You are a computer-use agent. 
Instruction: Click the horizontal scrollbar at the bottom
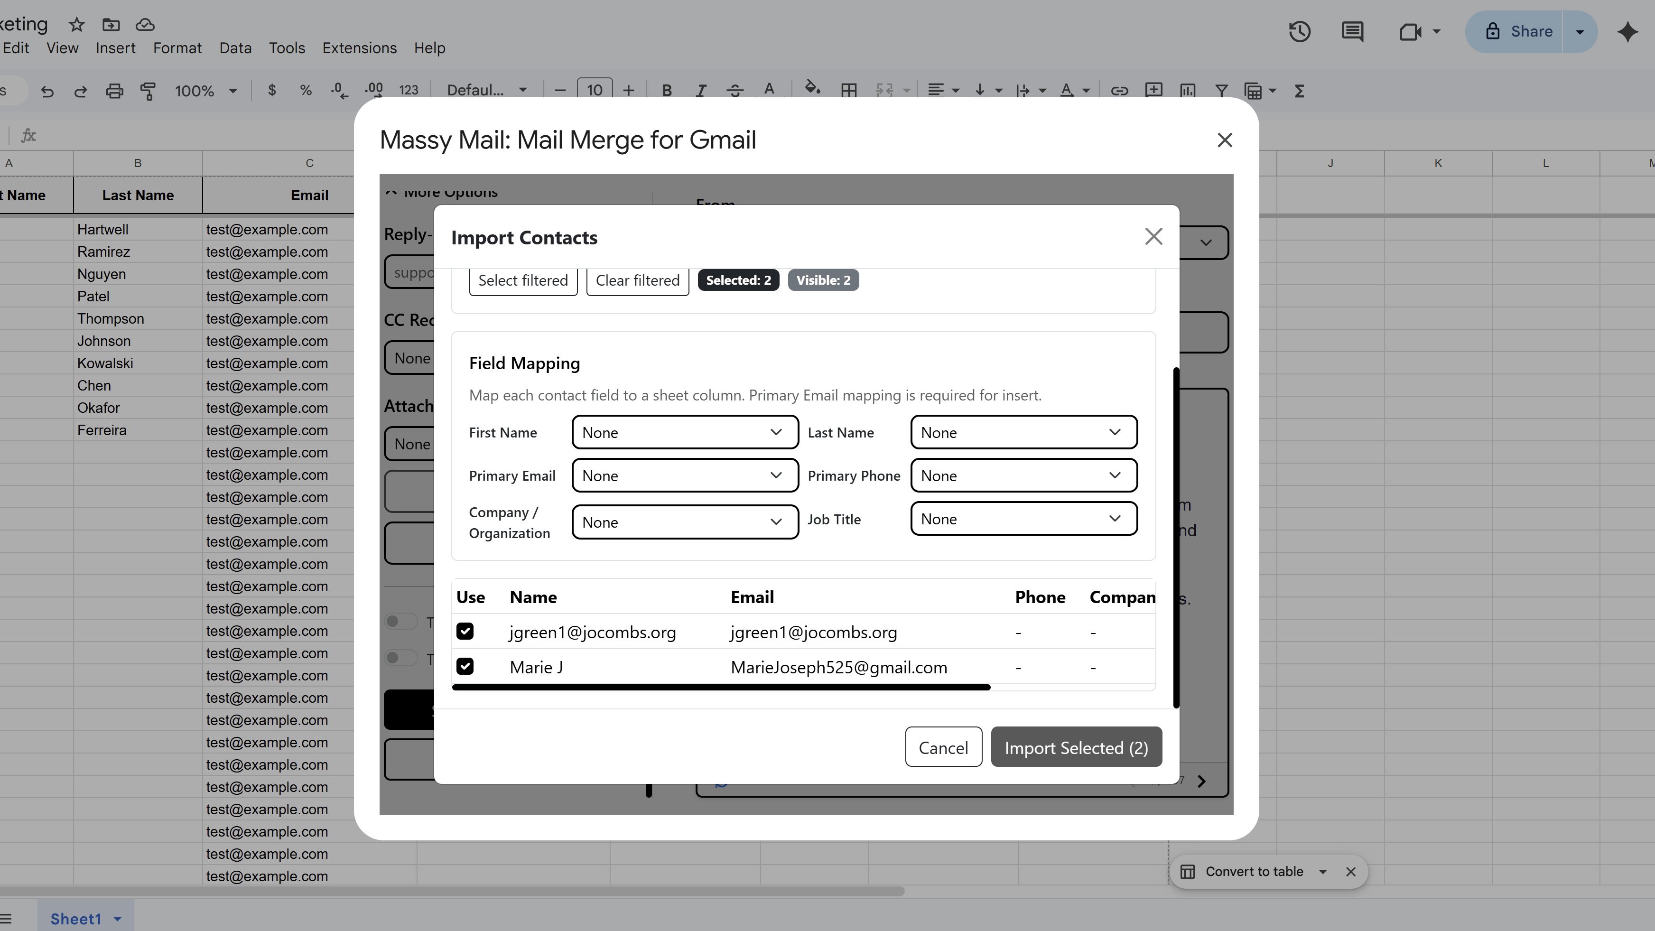450,891
